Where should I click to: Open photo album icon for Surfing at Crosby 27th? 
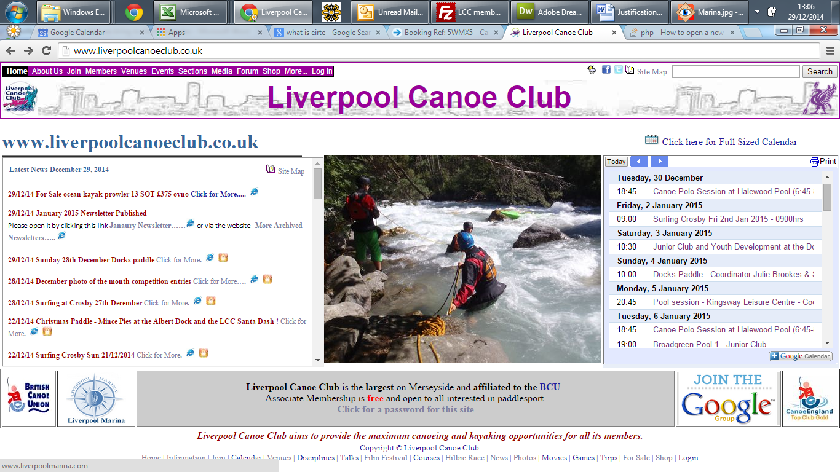pyautogui.click(x=211, y=301)
